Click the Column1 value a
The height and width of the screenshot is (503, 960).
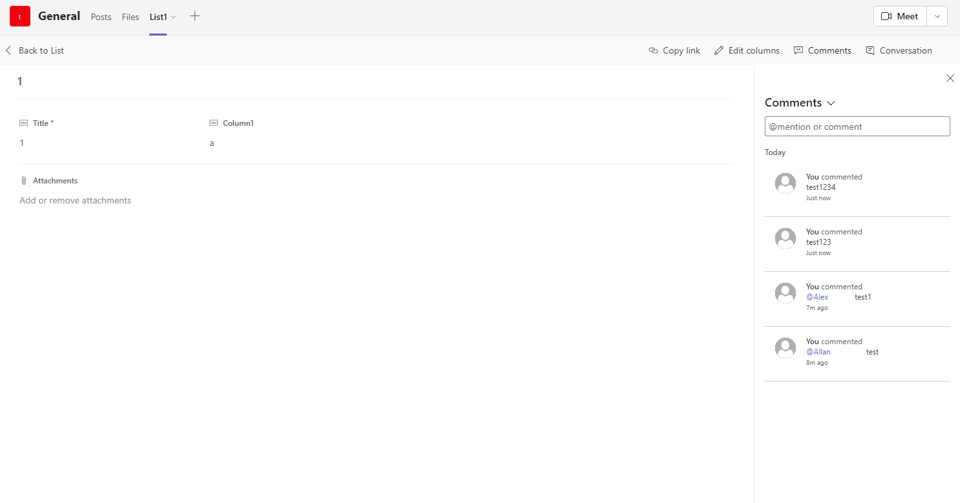[x=212, y=143]
